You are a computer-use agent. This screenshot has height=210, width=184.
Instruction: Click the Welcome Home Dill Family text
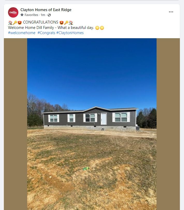click(31, 28)
